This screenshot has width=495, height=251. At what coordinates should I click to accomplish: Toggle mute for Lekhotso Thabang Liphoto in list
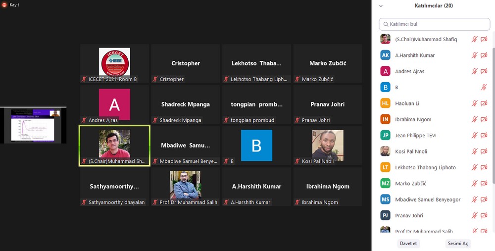coord(474,167)
